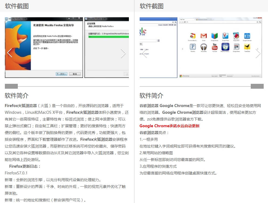
Task: Click Chrome Web Store icon in screenshot
Action: point(193,36)
